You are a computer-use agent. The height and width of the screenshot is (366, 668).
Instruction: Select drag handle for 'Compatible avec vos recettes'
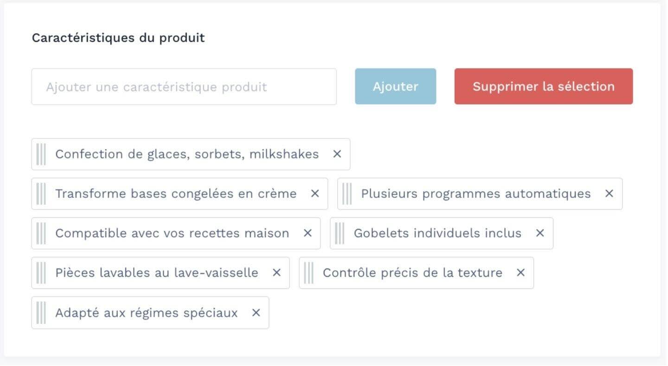[41, 233]
